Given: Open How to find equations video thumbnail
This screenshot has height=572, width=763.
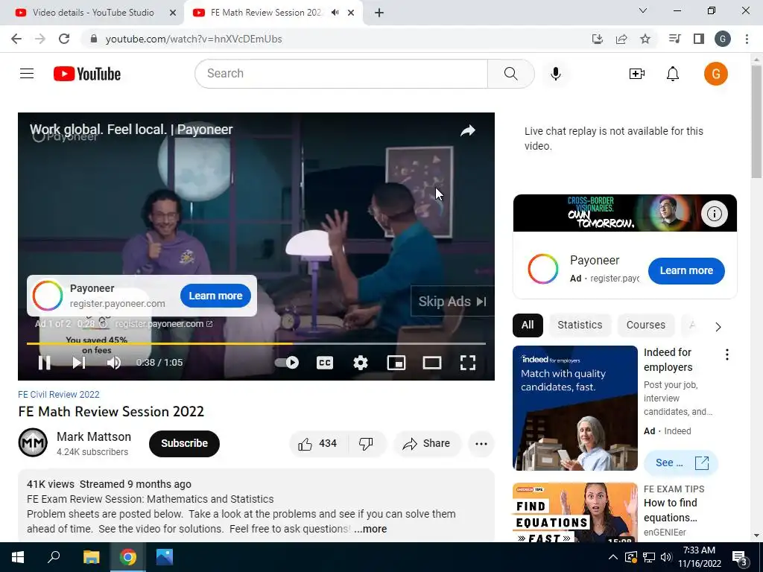Looking at the screenshot, I should pyautogui.click(x=575, y=512).
